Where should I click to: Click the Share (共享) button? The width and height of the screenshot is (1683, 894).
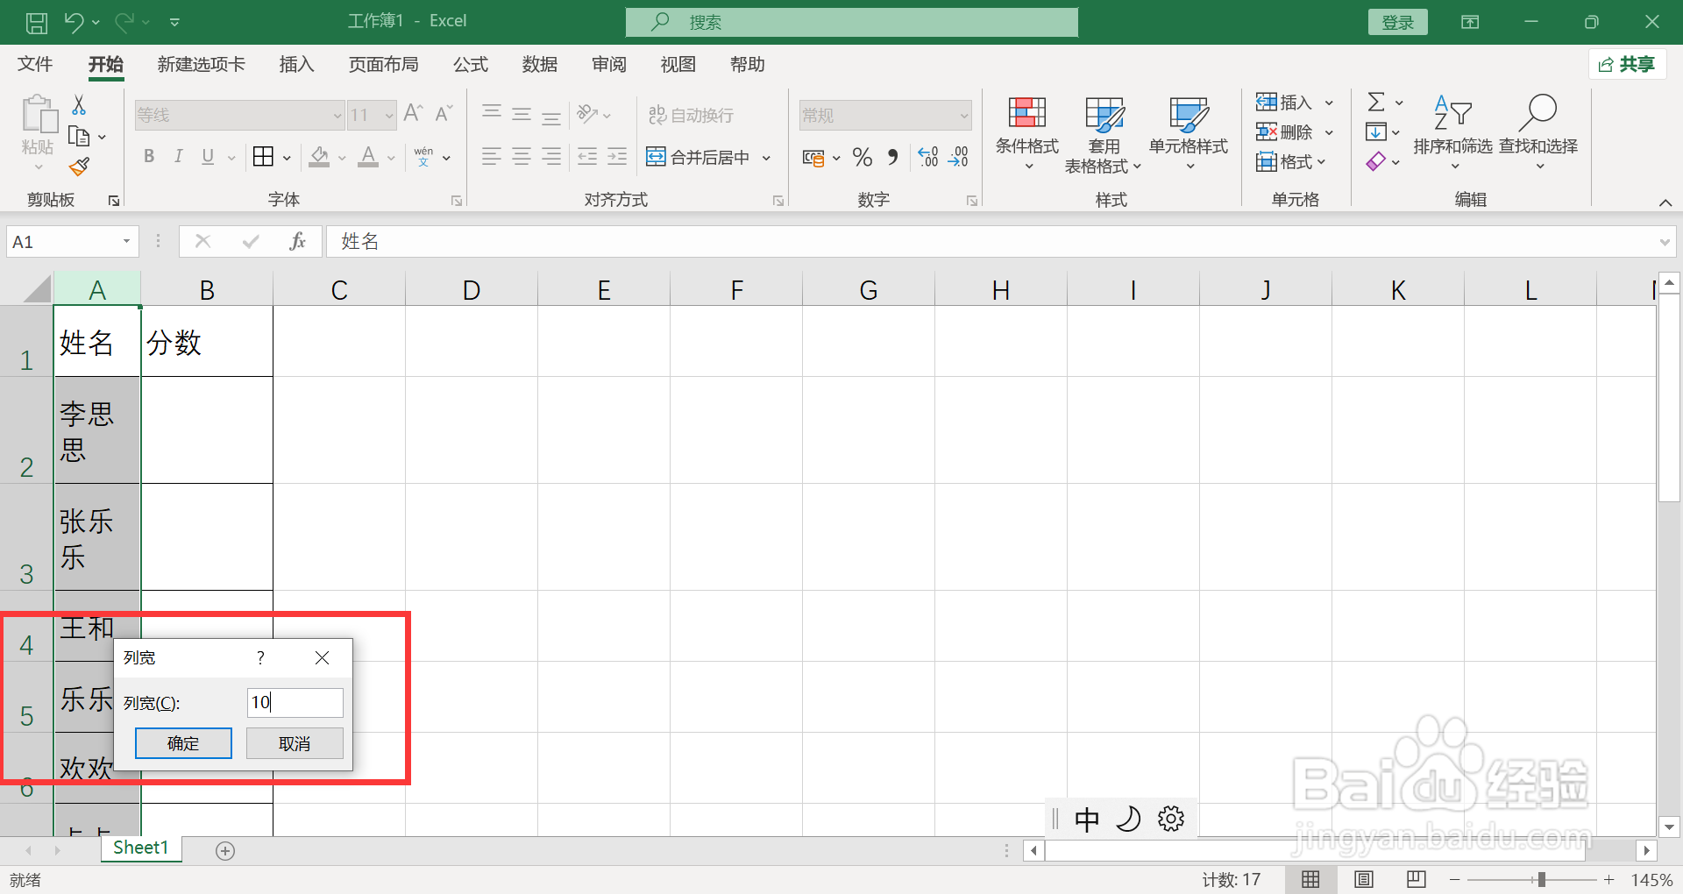pyautogui.click(x=1627, y=64)
